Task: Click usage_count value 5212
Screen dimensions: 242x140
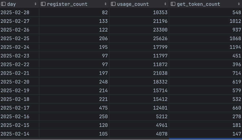Action: pos(162,116)
